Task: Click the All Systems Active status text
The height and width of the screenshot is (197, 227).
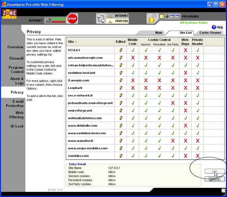Action: pyautogui.click(x=194, y=23)
